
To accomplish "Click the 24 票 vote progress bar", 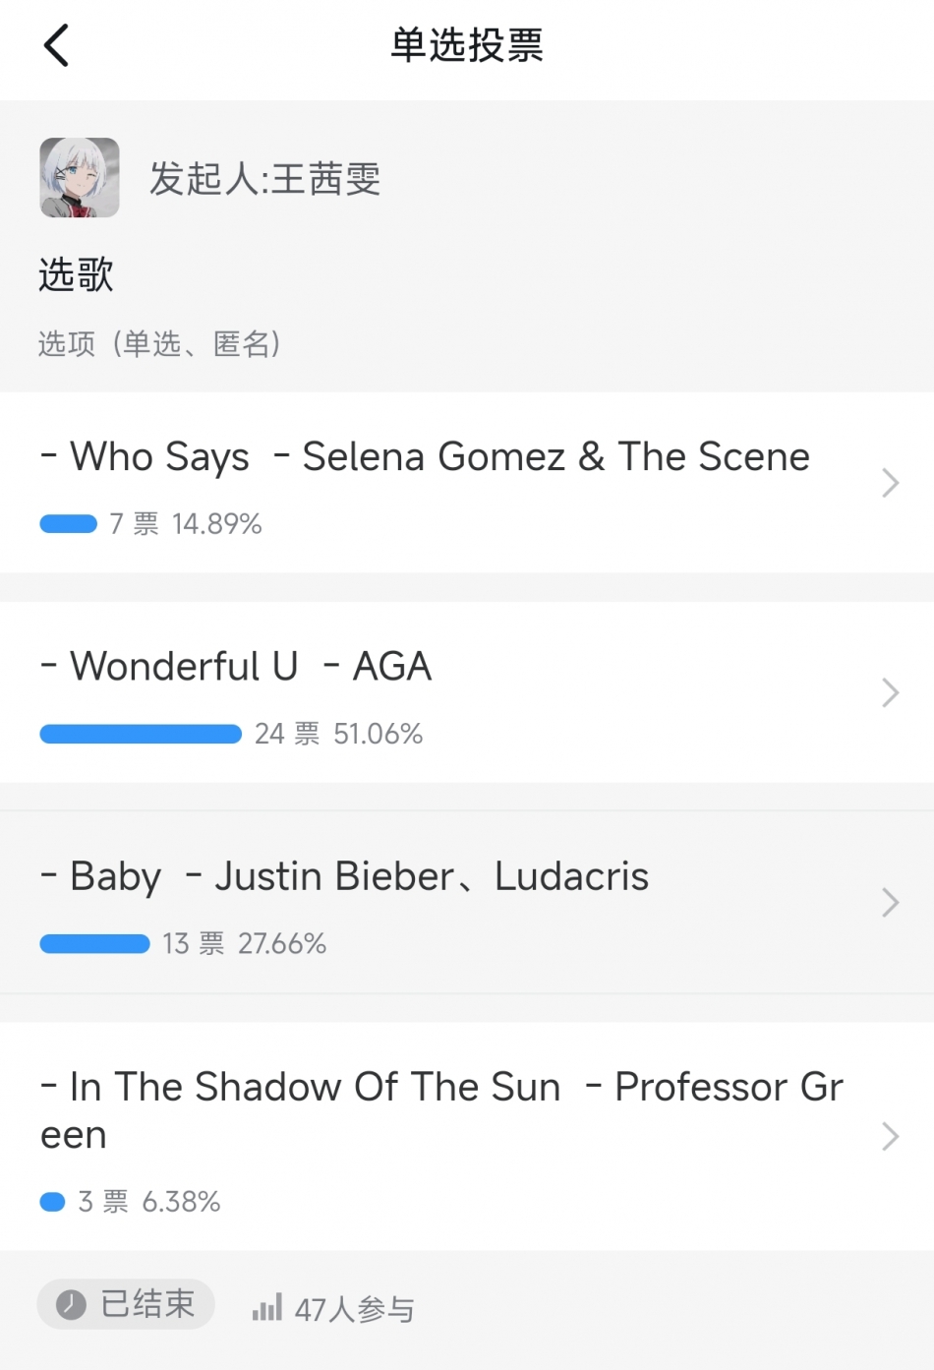I will [141, 734].
